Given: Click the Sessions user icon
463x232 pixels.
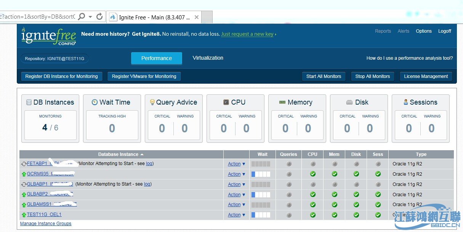Looking at the screenshot, I should [x=406, y=102].
